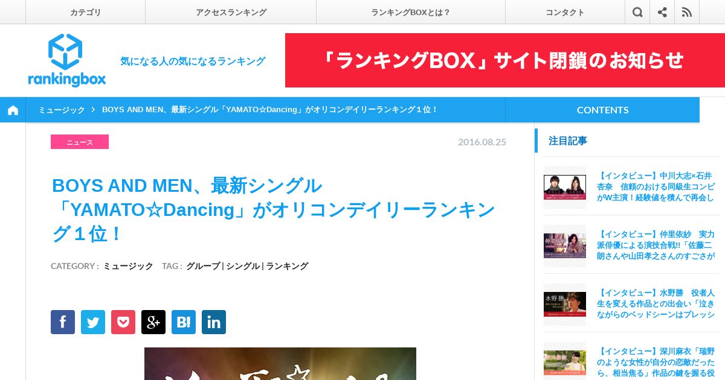Click the 注目記事 sidebar heading

click(568, 141)
